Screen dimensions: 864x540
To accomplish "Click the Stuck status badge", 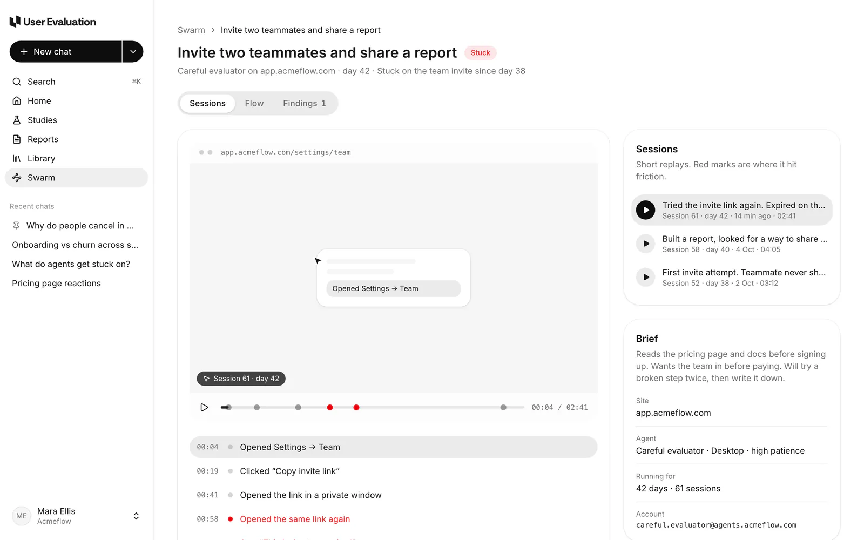I will (481, 52).
